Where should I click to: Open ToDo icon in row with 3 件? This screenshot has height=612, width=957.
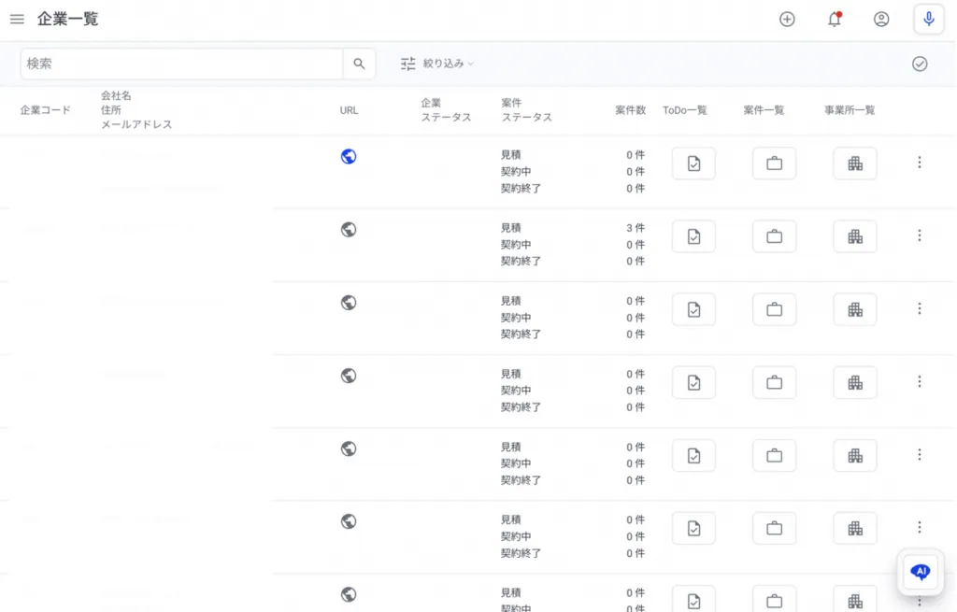pos(693,236)
